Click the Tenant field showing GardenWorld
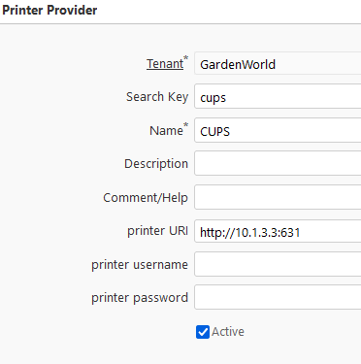The width and height of the screenshot is (361, 364). click(278, 64)
